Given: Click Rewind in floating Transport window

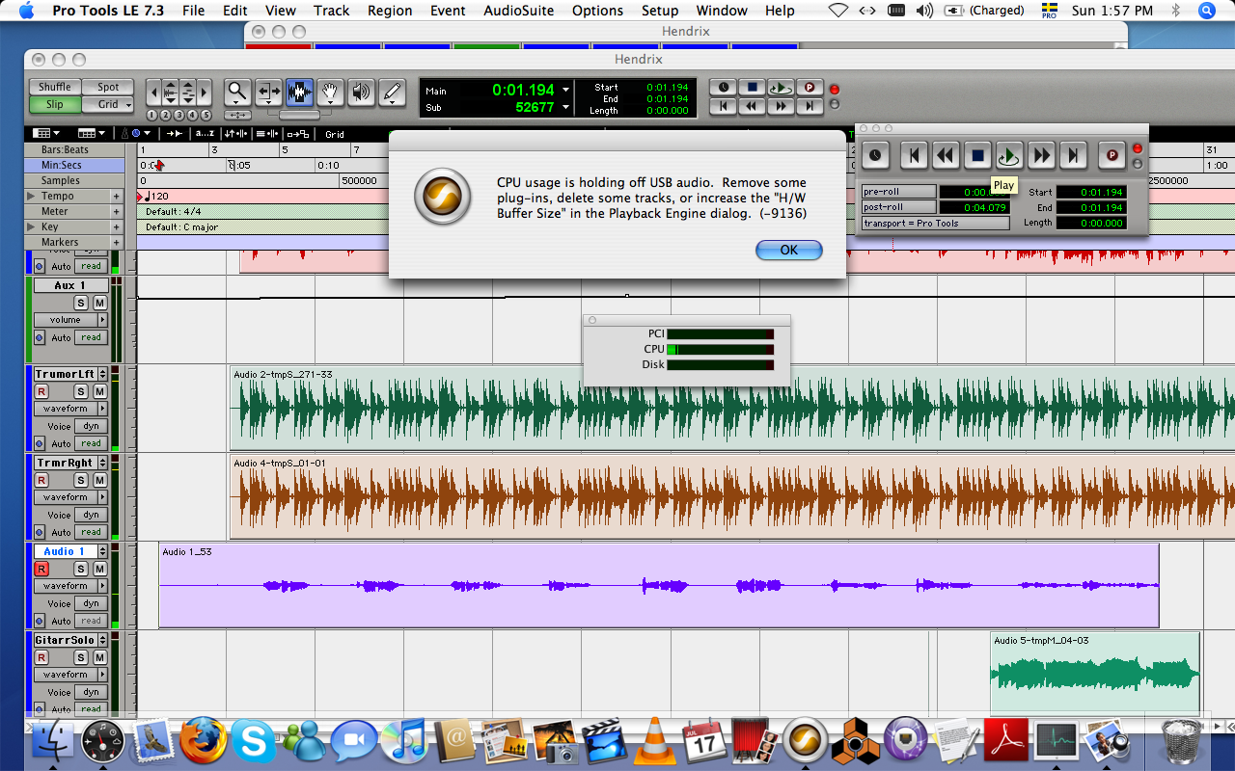Looking at the screenshot, I should point(946,155).
